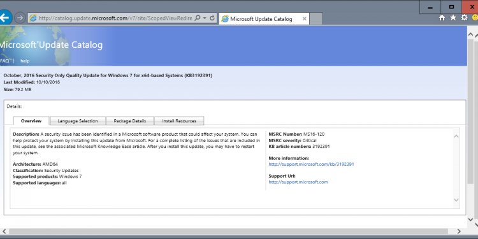Open the address bar autocomplete dropdown arrow
The height and width of the screenshot is (239, 478).
(x=205, y=18)
